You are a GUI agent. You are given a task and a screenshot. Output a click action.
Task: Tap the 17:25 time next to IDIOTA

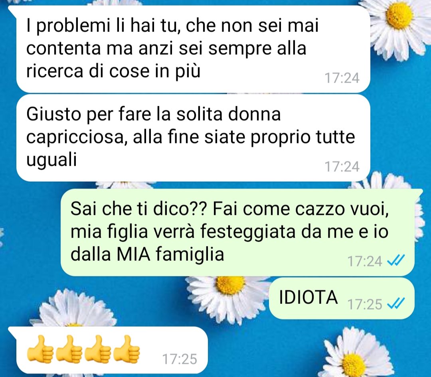click(365, 304)
